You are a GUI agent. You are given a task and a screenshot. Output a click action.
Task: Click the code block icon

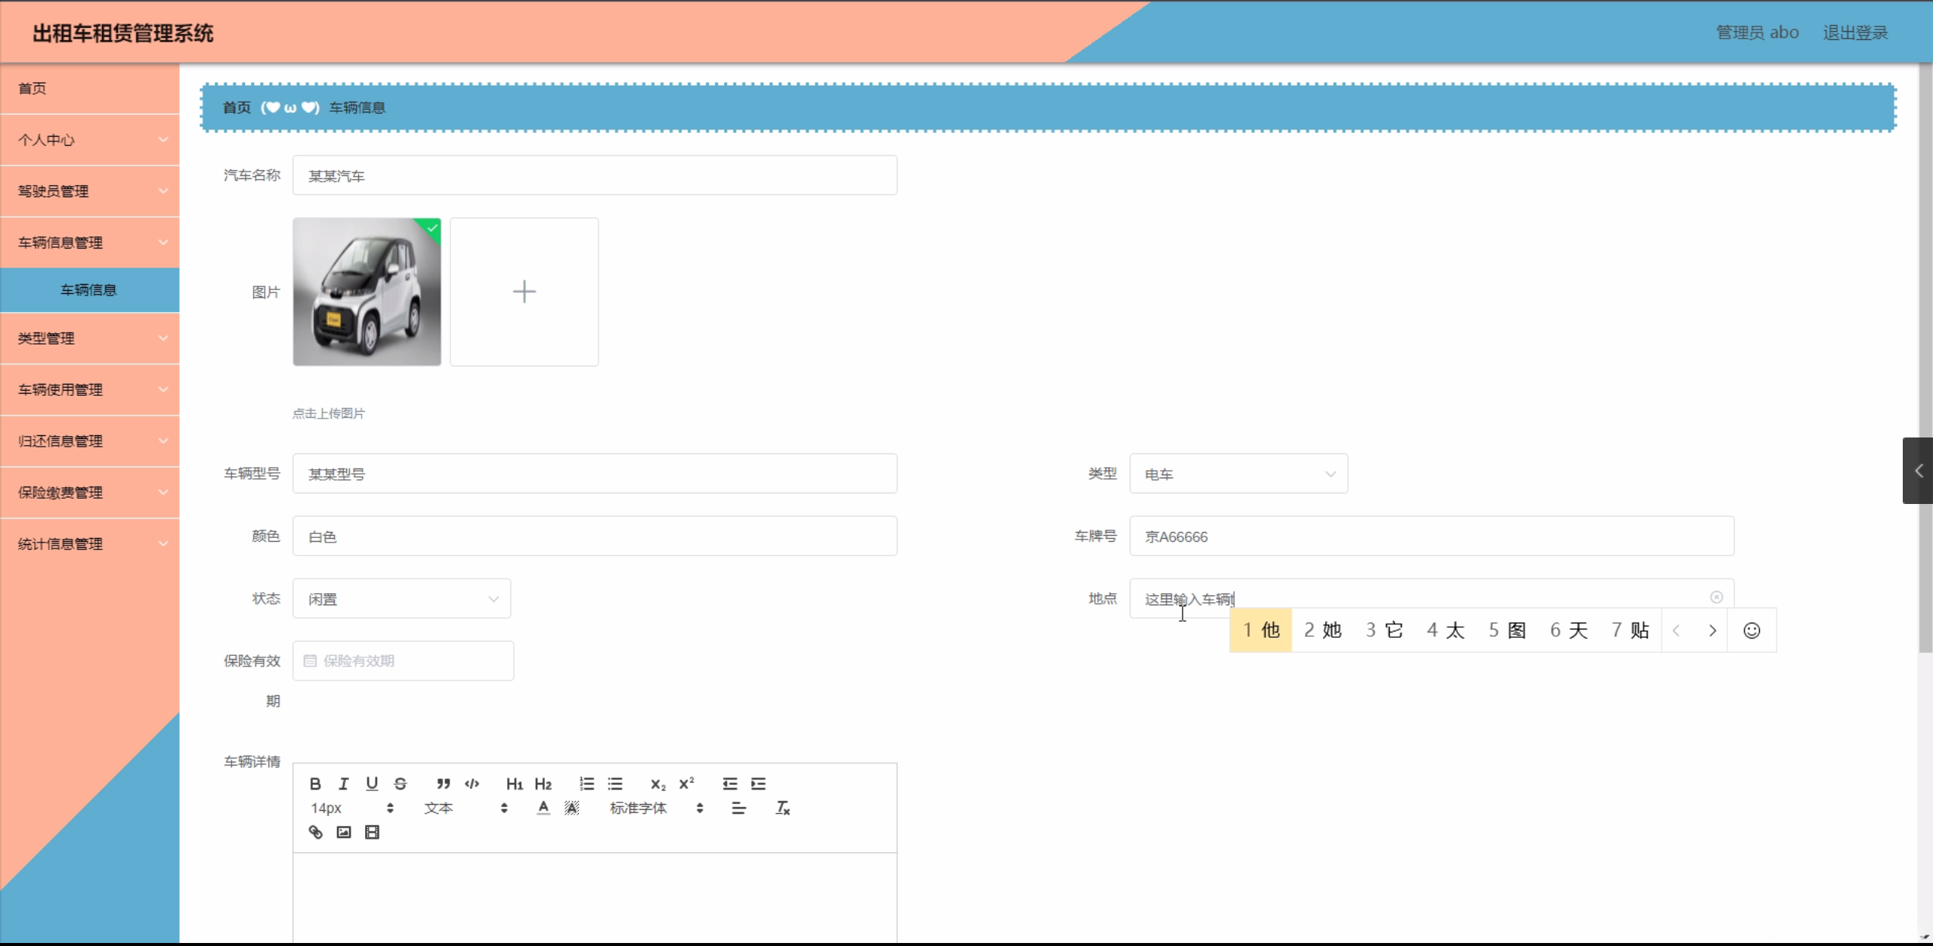coord(472,784)
